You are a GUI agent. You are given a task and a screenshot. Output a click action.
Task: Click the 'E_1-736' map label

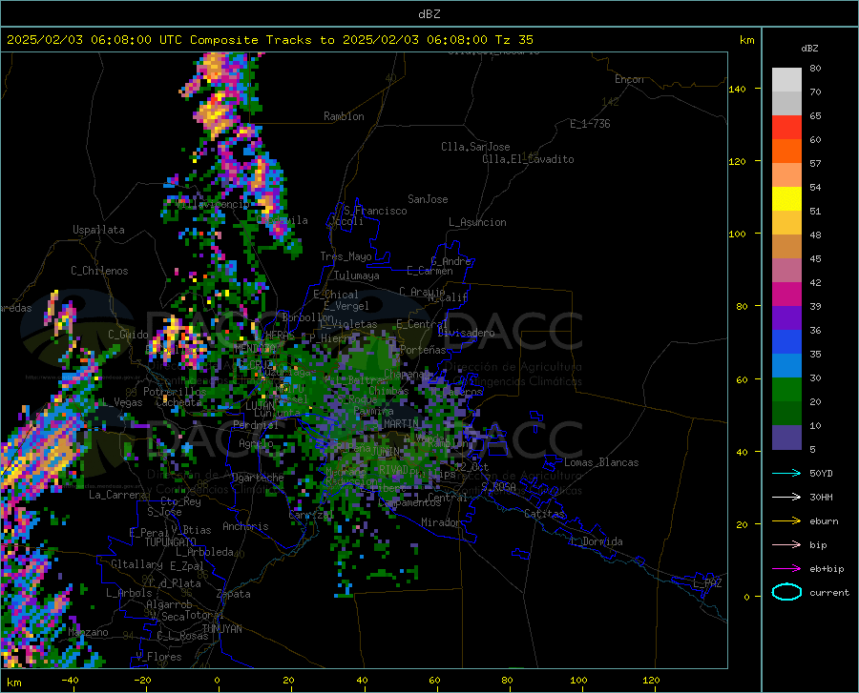tap(590, 124)
